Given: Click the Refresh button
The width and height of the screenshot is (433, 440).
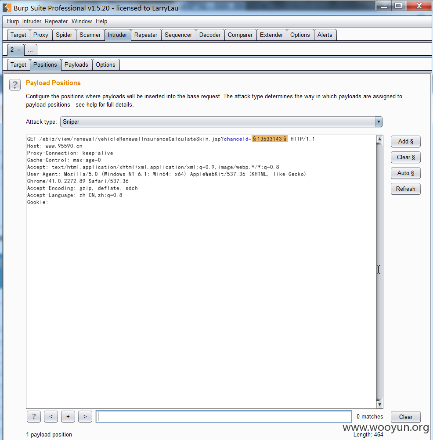Looking at the screenshot, I should [405, 189].
